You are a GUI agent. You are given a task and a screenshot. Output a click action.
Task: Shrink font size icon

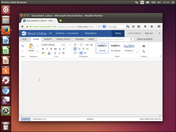pos(59,53)
